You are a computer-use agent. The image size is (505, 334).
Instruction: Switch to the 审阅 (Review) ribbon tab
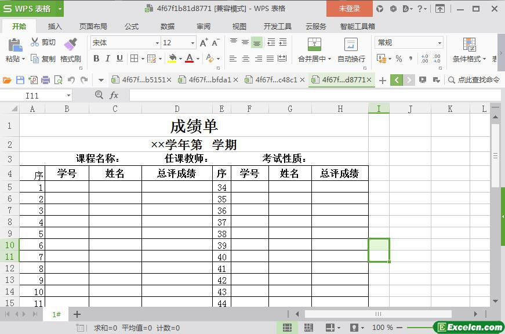coord(204,27)
